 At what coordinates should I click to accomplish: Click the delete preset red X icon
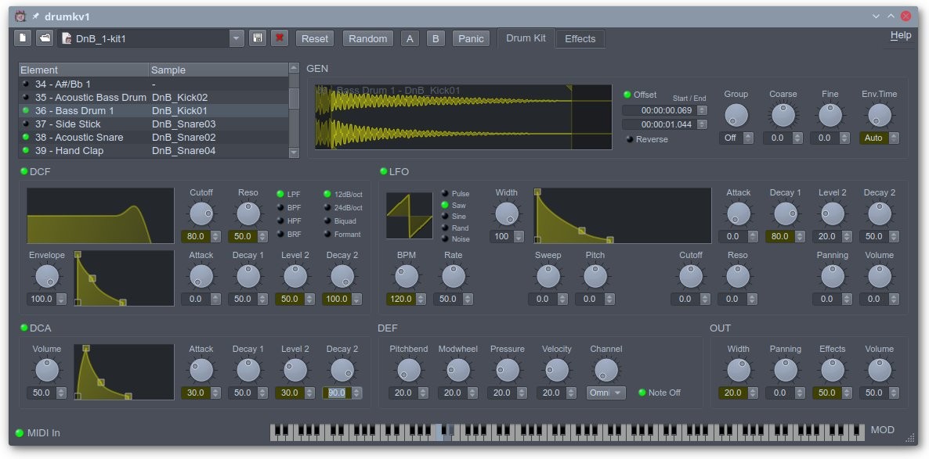pyautogui.click(x=280, y=38)
